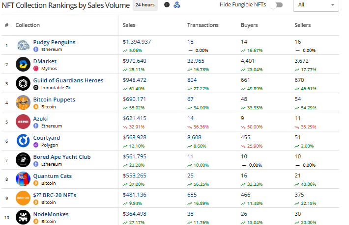This screenshot has width=349, height=225.
Task: Click Ethereum chain icon under Azuki
Action: pos(36,126)
